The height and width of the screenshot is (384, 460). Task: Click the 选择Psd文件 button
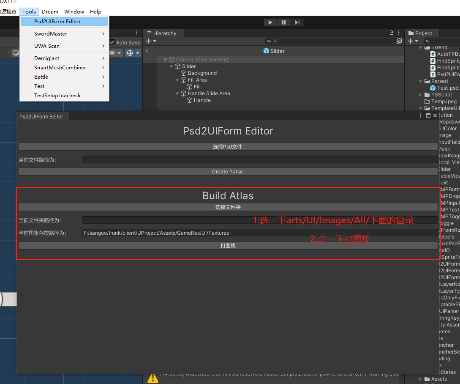[228, 147]
